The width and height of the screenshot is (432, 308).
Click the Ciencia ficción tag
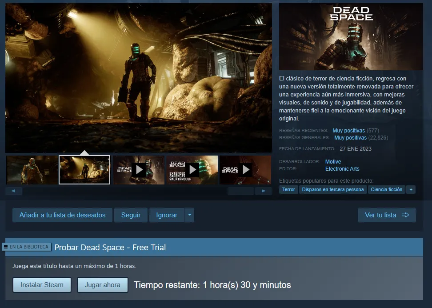(386, 190)
